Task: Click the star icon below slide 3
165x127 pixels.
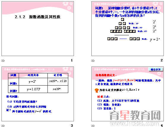Action: tap(3, 126)
